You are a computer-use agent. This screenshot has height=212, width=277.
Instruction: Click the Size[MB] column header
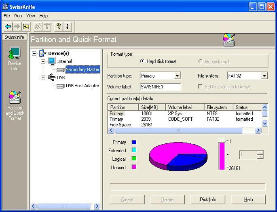152,107
